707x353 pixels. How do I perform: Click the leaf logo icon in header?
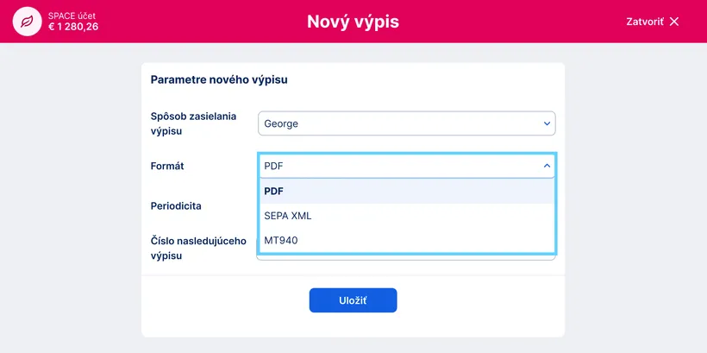tap(28, 22)
